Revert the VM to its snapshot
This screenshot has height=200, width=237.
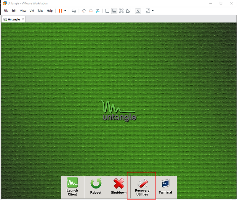(x=91, y=11)
